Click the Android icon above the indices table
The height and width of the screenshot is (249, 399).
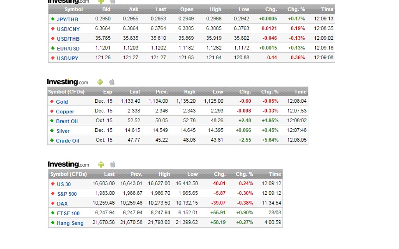click(101, 164)
